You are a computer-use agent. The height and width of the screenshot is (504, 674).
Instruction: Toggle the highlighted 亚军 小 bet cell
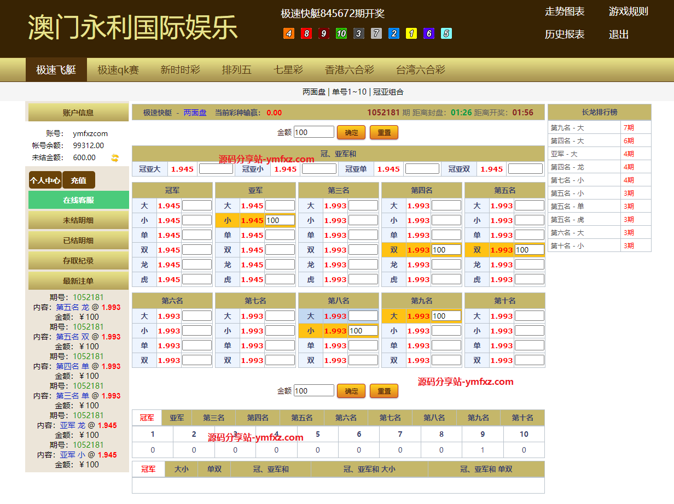click(x=228, y=221)
